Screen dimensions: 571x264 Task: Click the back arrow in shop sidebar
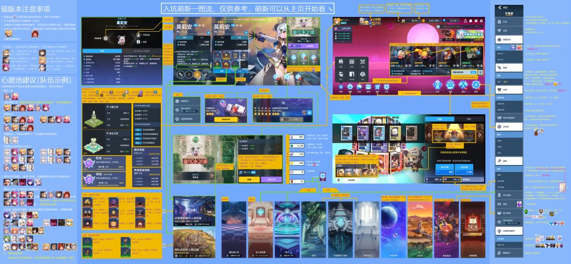500,7
